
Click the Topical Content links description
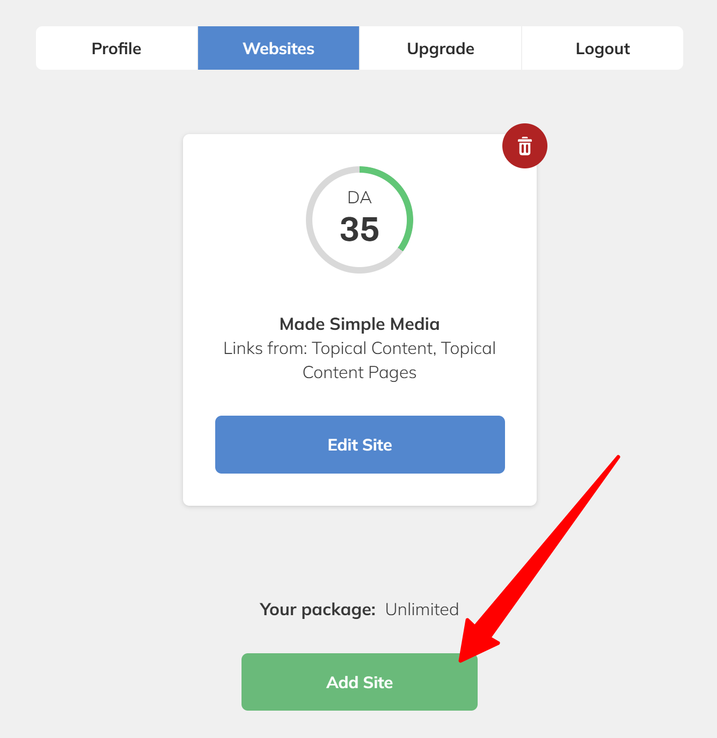click(x=360, y=359)
